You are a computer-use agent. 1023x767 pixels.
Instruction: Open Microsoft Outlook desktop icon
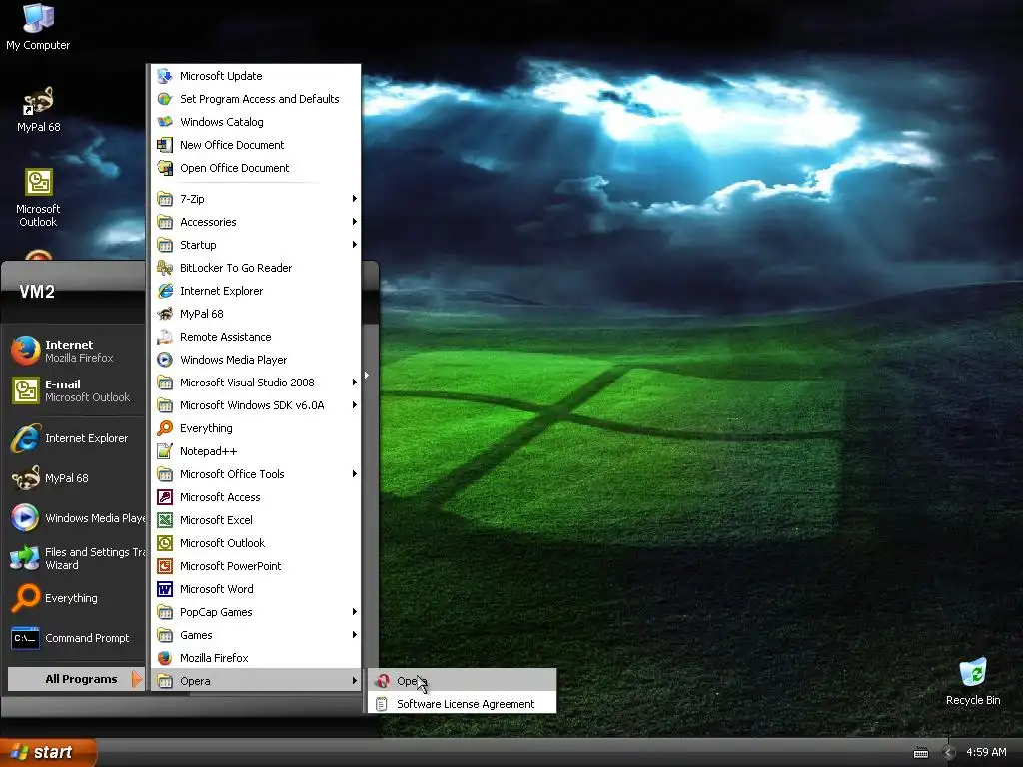(x=38, y=198)
